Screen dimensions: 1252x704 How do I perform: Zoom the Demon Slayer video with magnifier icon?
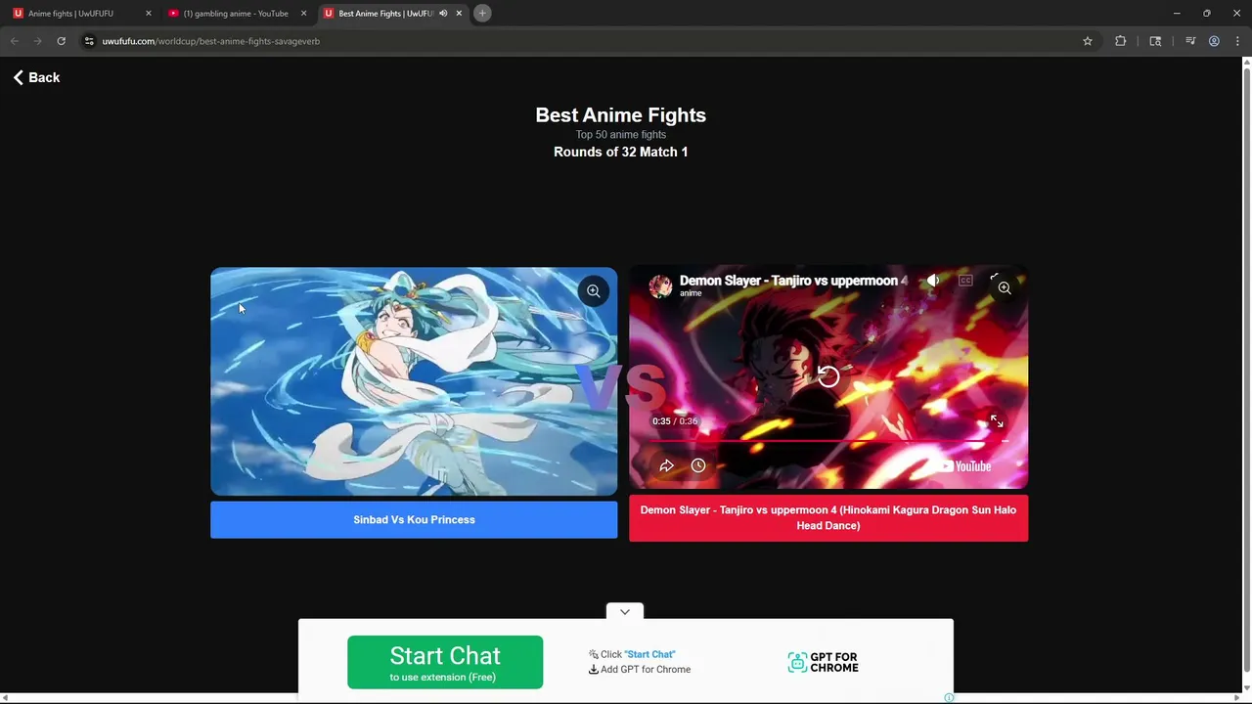coord(1004,288)
